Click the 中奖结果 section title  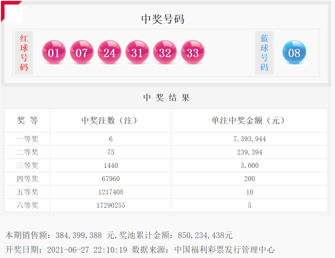coord(166,98)
